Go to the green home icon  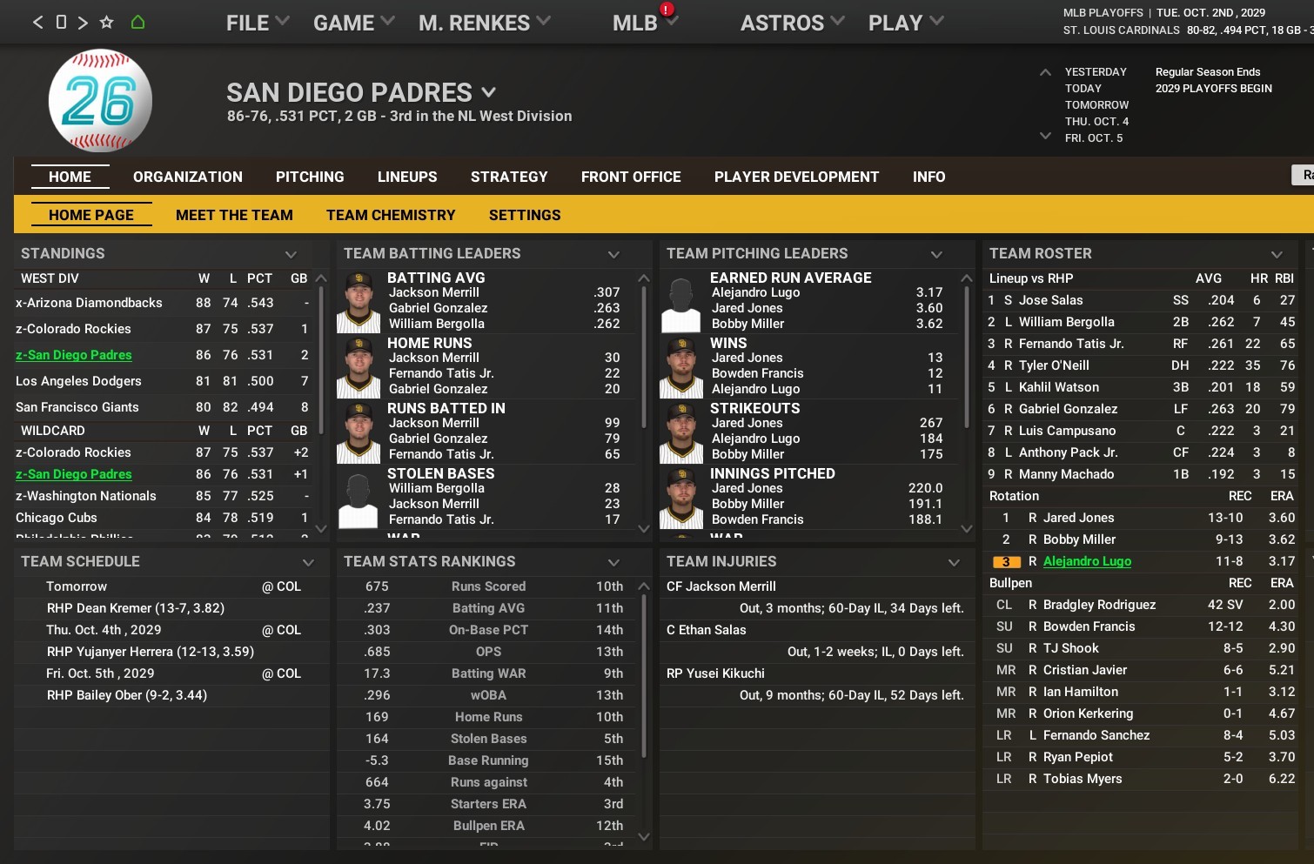pos(137,23)
